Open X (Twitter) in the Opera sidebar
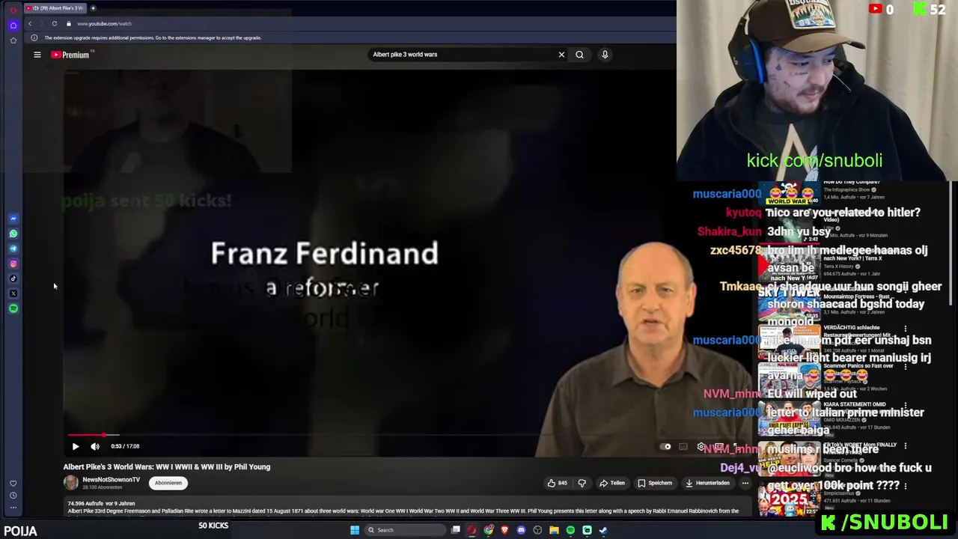Viewport: 958px width, 539px height. pyautogui.click(x=13, y=293)
